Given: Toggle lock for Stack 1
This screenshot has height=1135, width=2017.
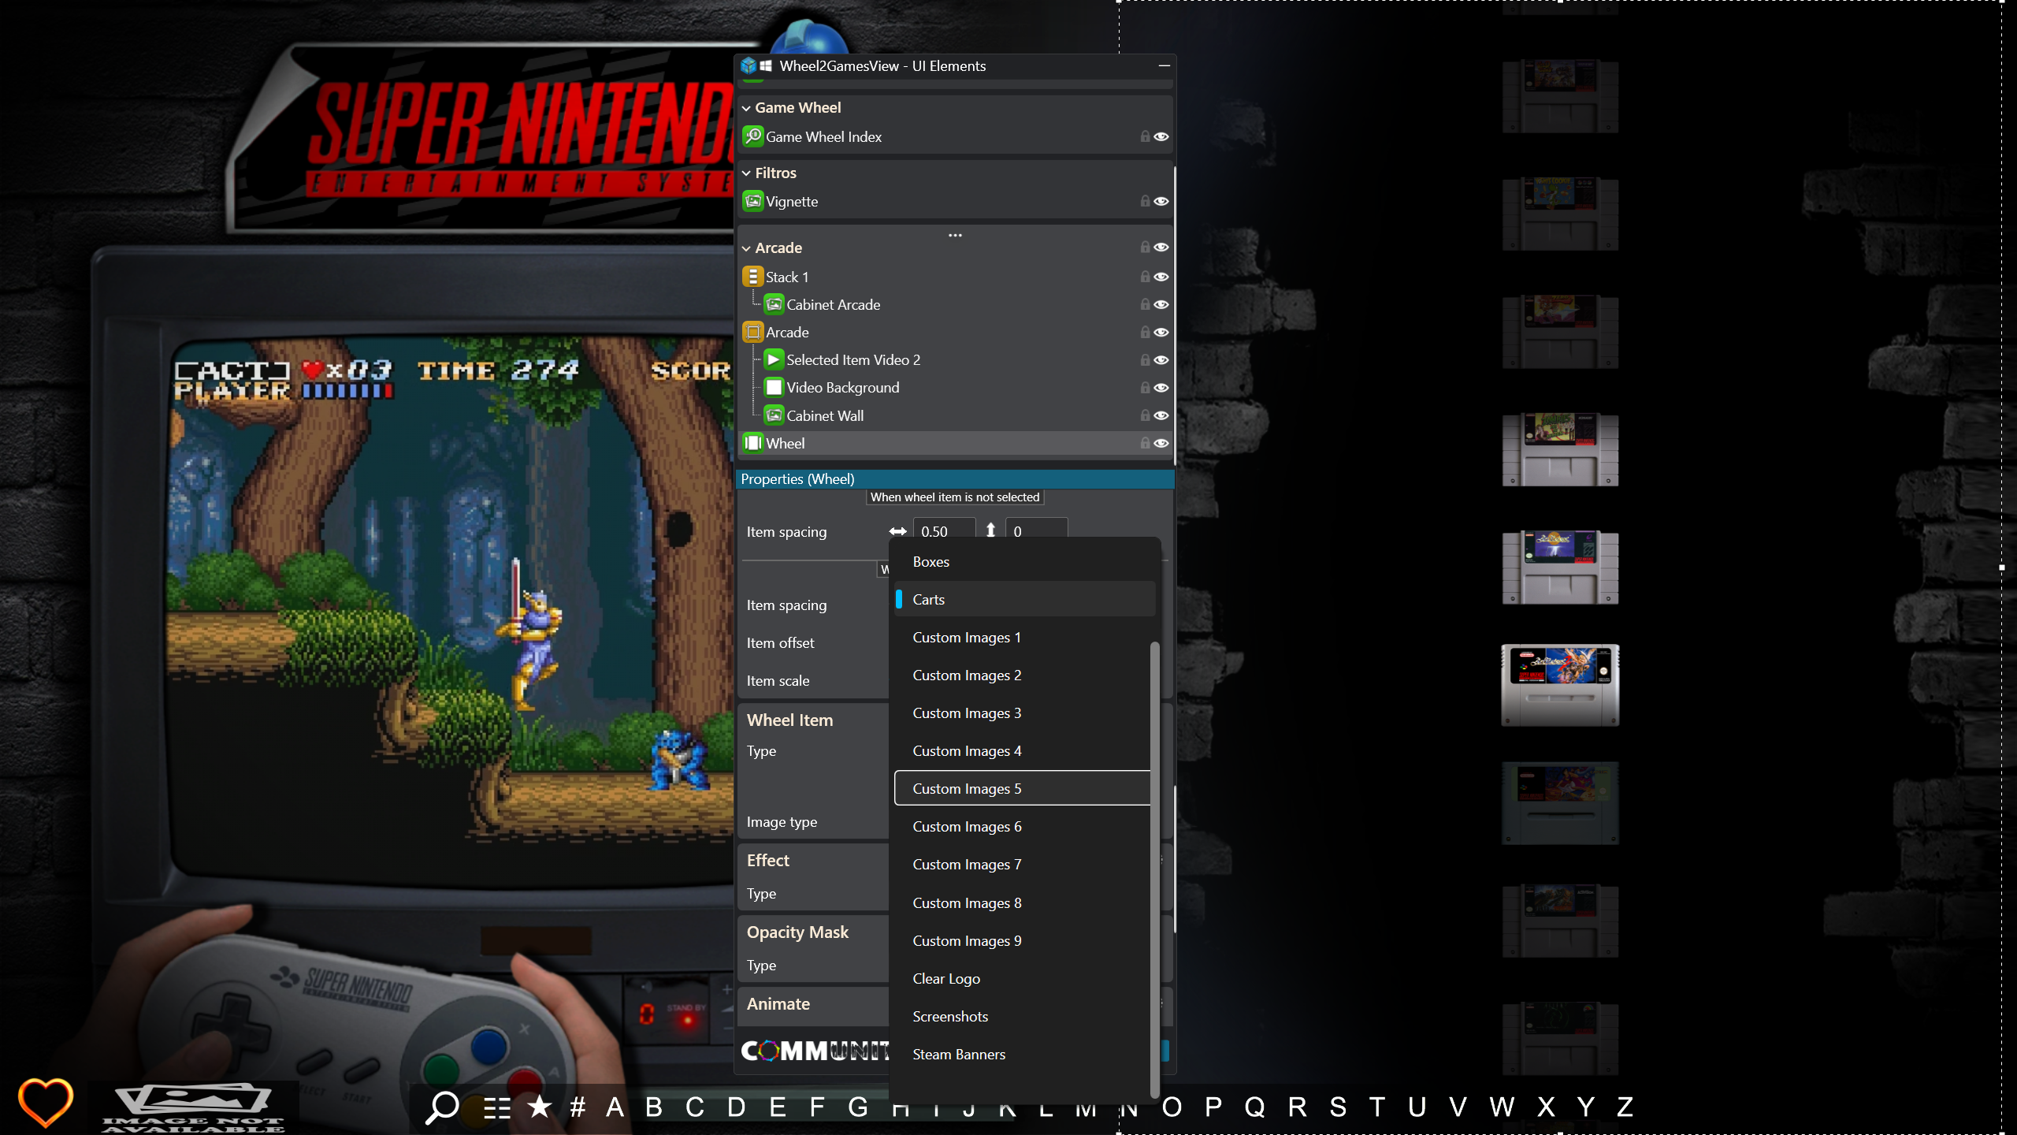Looking at the screenshot, I should tap(1145, 277).
